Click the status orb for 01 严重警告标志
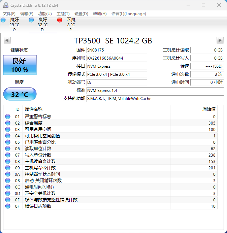The width and height of the screenshot is (227, 233). pyautogui.click(x=8, y=116)
